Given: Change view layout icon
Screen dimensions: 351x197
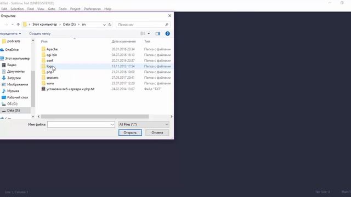Looking at the screenshot, I should pyautogui.click(x=143, y=33).
